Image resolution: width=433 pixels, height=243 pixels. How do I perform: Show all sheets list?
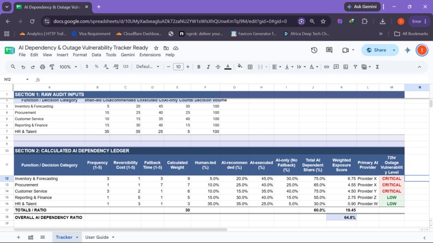point(42,237)
